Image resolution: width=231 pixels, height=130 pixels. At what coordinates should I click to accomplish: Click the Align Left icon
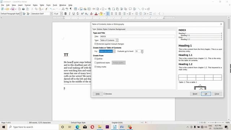tap(108, 14)
